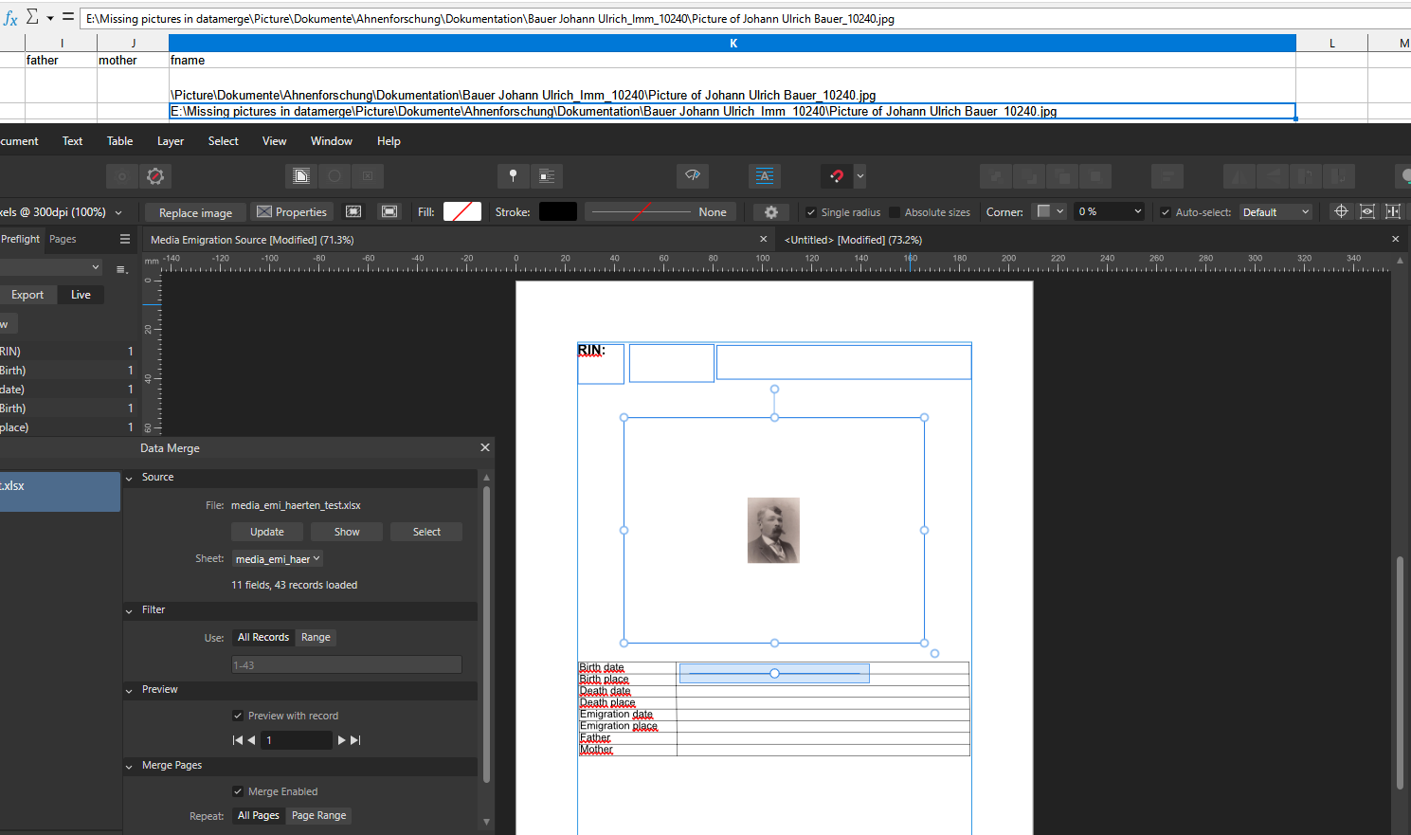Click the Update button in Data Merge
The image size is (1411, 835).
(266, 531)
